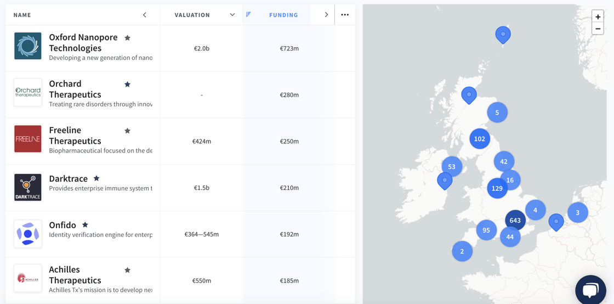Open the Onfido company page

(x=62, y=225)
